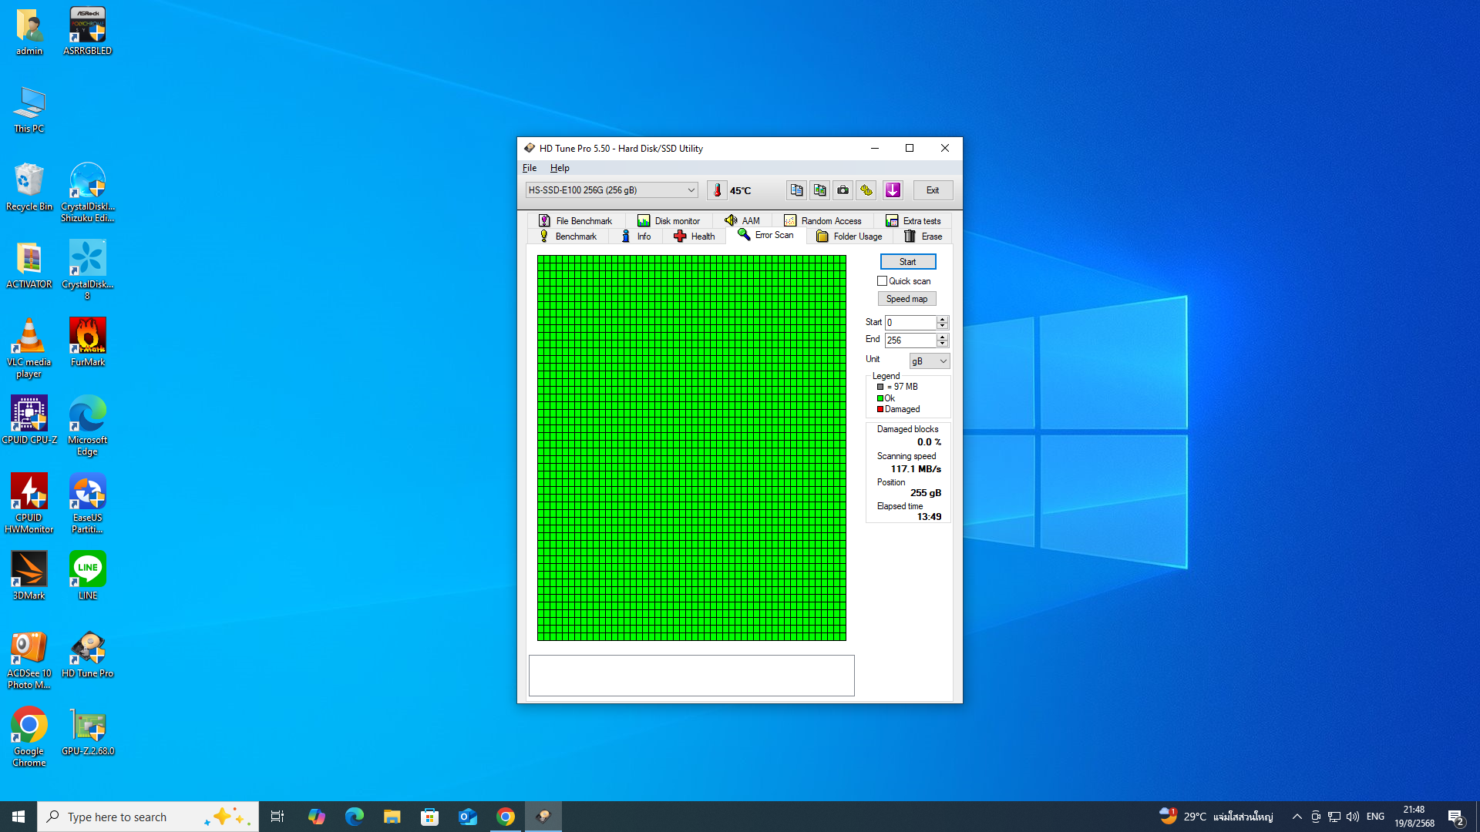This screenshot has width=1480, height=832.
Task: Click the camera save screenshot icon
Action: (x=843, y=190)
